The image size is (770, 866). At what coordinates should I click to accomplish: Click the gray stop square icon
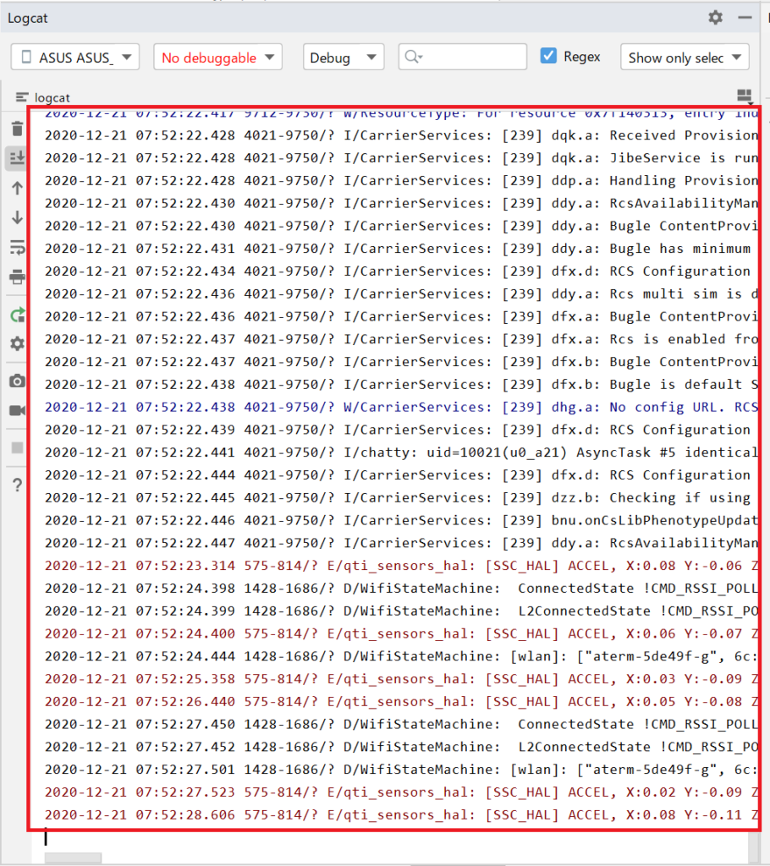tap(17, 447)
